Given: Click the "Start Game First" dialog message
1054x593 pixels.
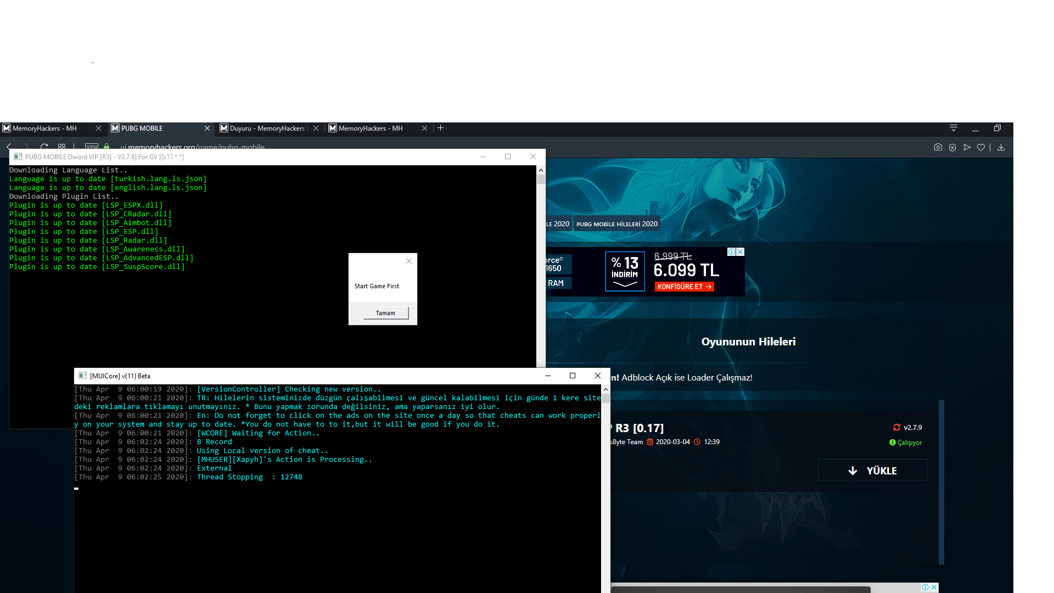Looking at the screenshot, I should point(377,286).
